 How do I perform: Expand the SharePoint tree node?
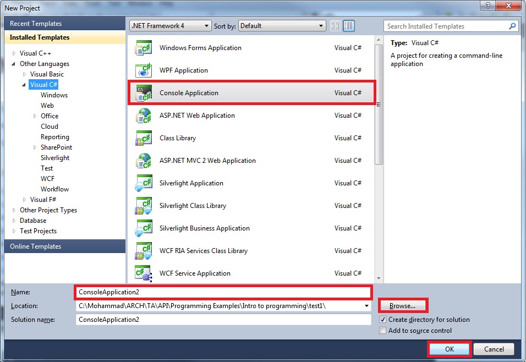pos(35,147)
